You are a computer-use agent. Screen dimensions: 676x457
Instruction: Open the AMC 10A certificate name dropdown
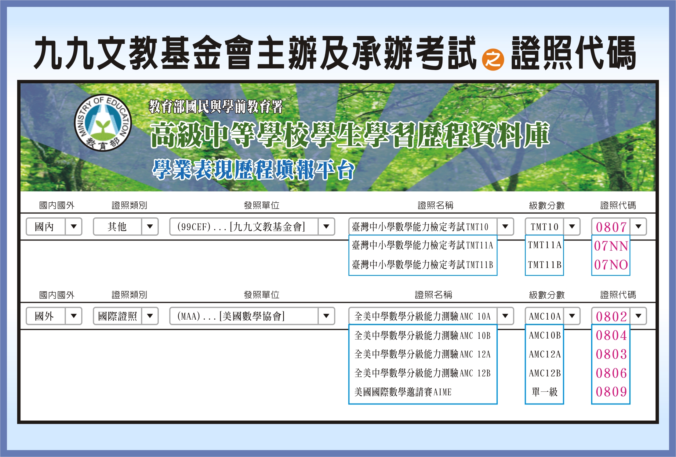click(431, 316)
